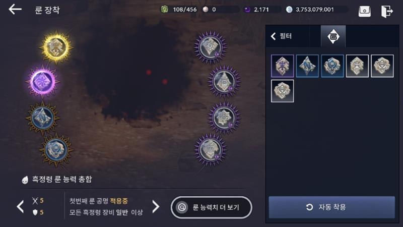403x227 pixels.
Task: Choose the third blue-framed inventory rune
Action: point(332,66)
